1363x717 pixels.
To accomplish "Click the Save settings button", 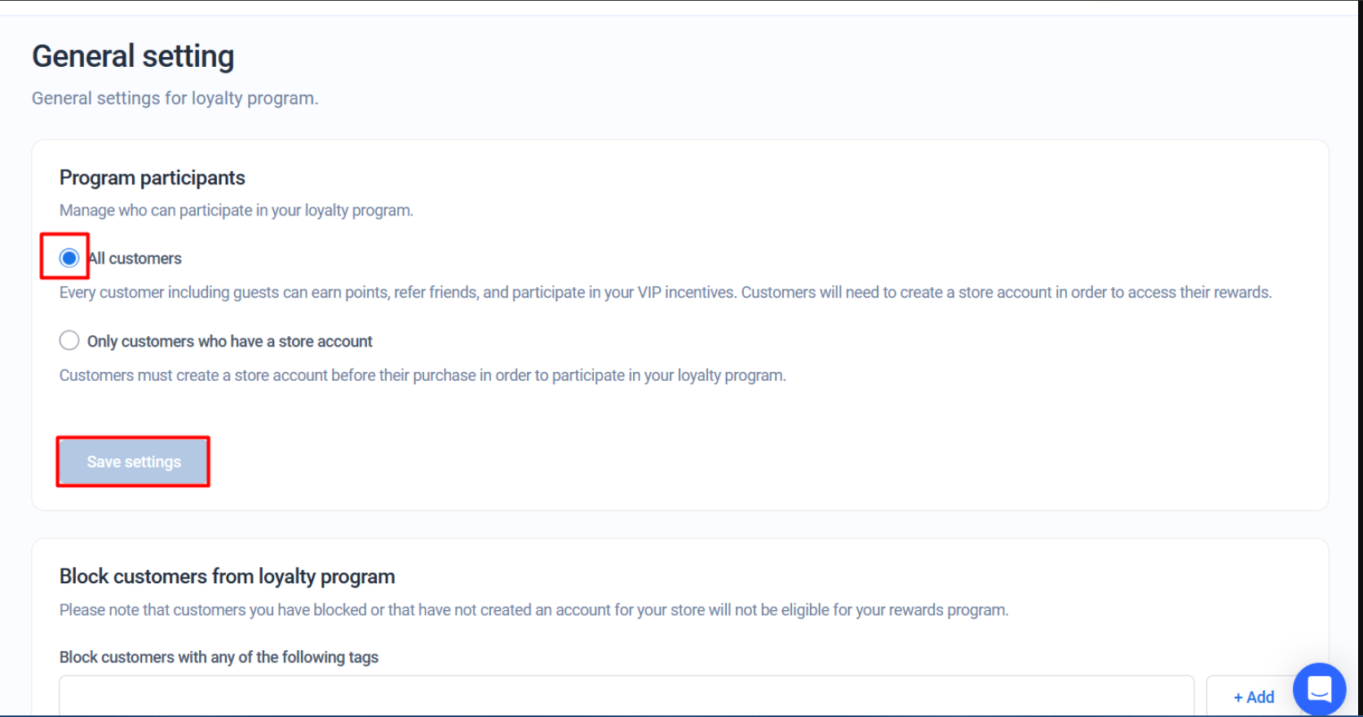I will tap(134, 462).
